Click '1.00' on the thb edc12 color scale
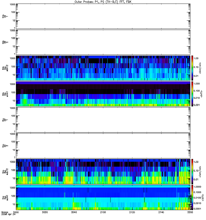Viewport: 206px width, 220px height. coord(196,58)
